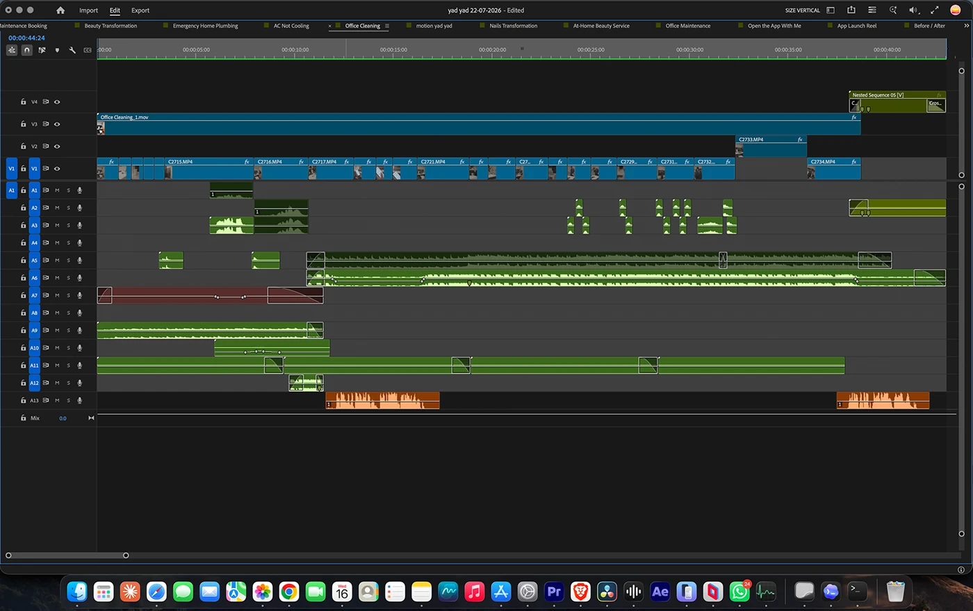Switch to Emergency Home Plumbing sequence
The height and width of the screenshot is (611, 973).
(205, 26)
